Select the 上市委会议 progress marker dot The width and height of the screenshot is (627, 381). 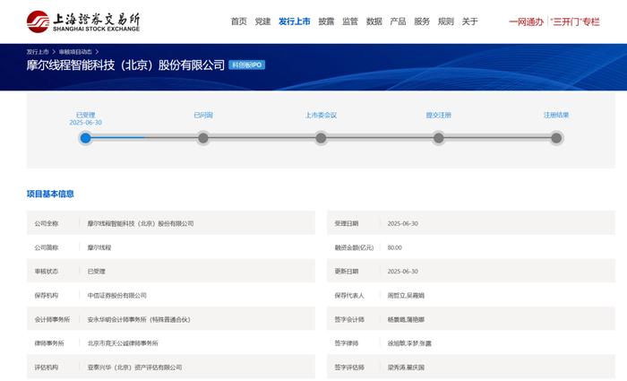click(x=321, y=138)
